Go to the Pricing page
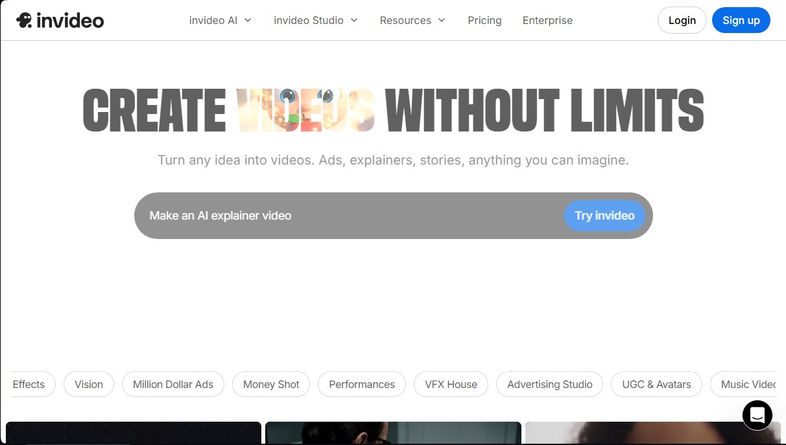 [x=484, y=20]
